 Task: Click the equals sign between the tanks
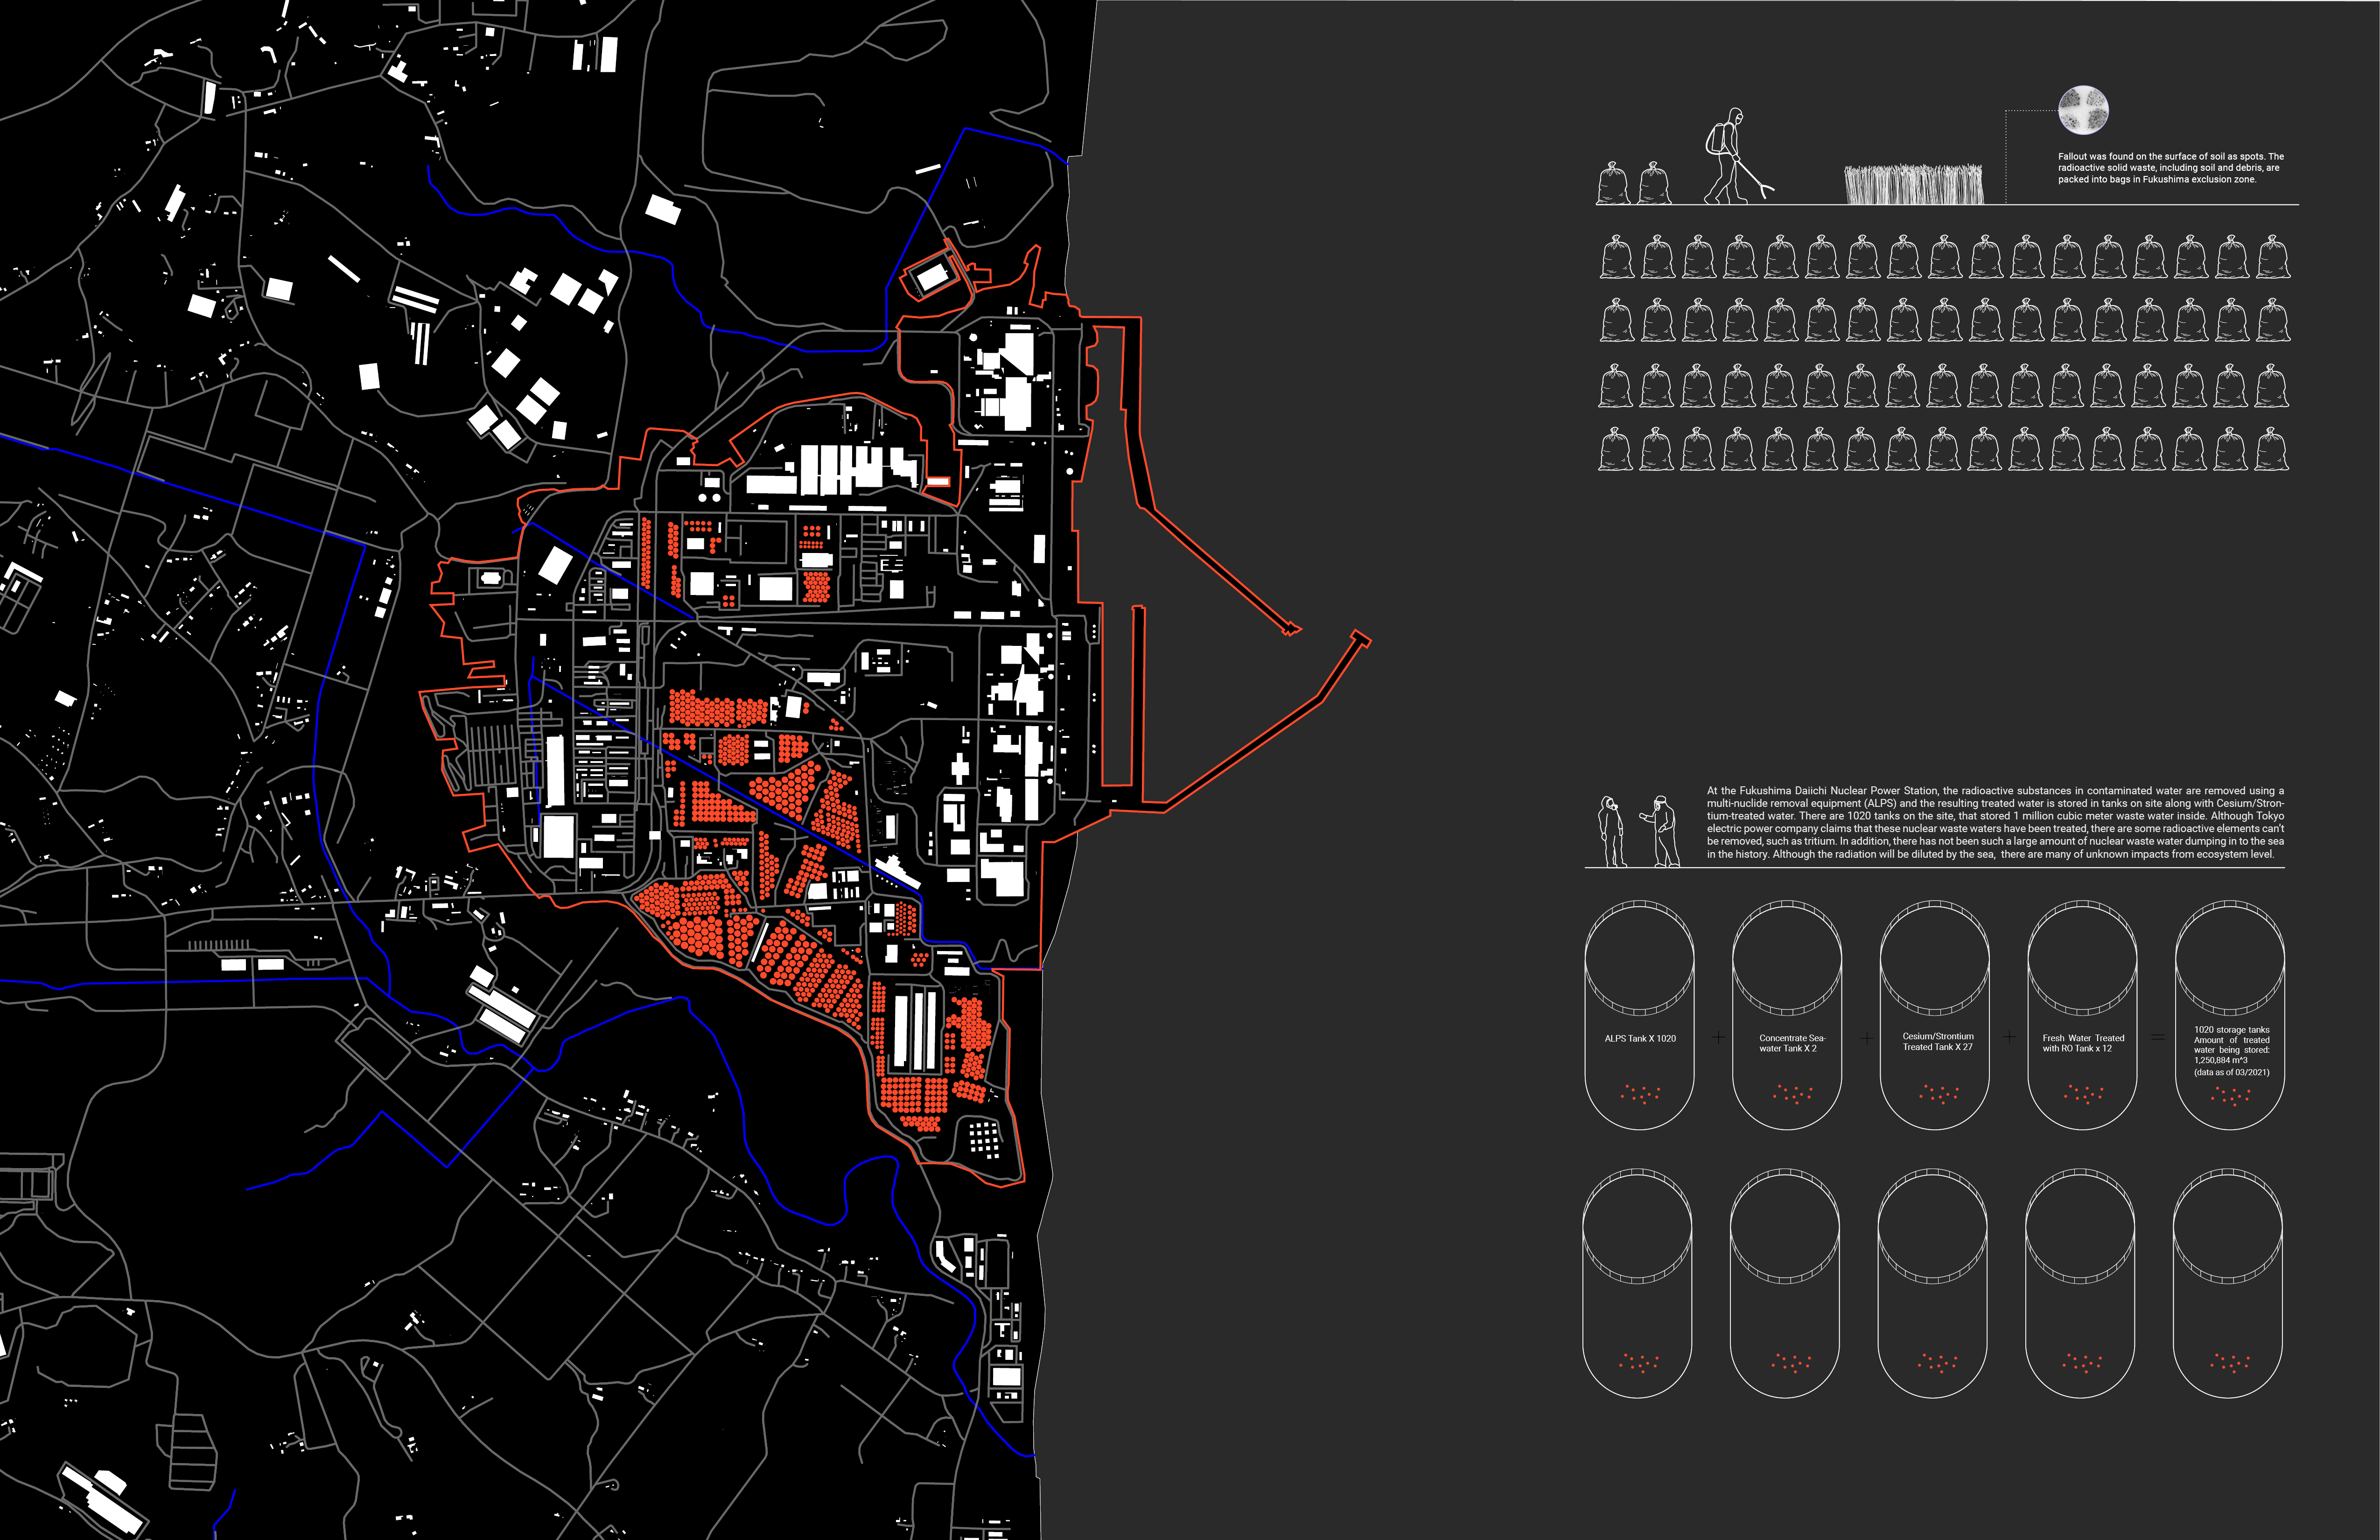(2157, 1038)
